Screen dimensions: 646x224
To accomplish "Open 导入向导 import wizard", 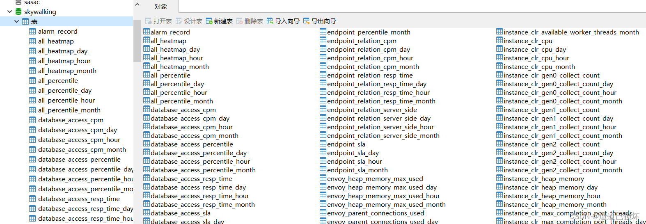I will (283, 21).
